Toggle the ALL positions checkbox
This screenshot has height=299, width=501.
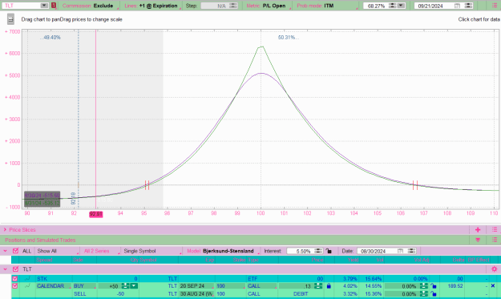15,251
